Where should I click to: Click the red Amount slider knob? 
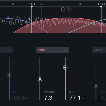point(40,79)
